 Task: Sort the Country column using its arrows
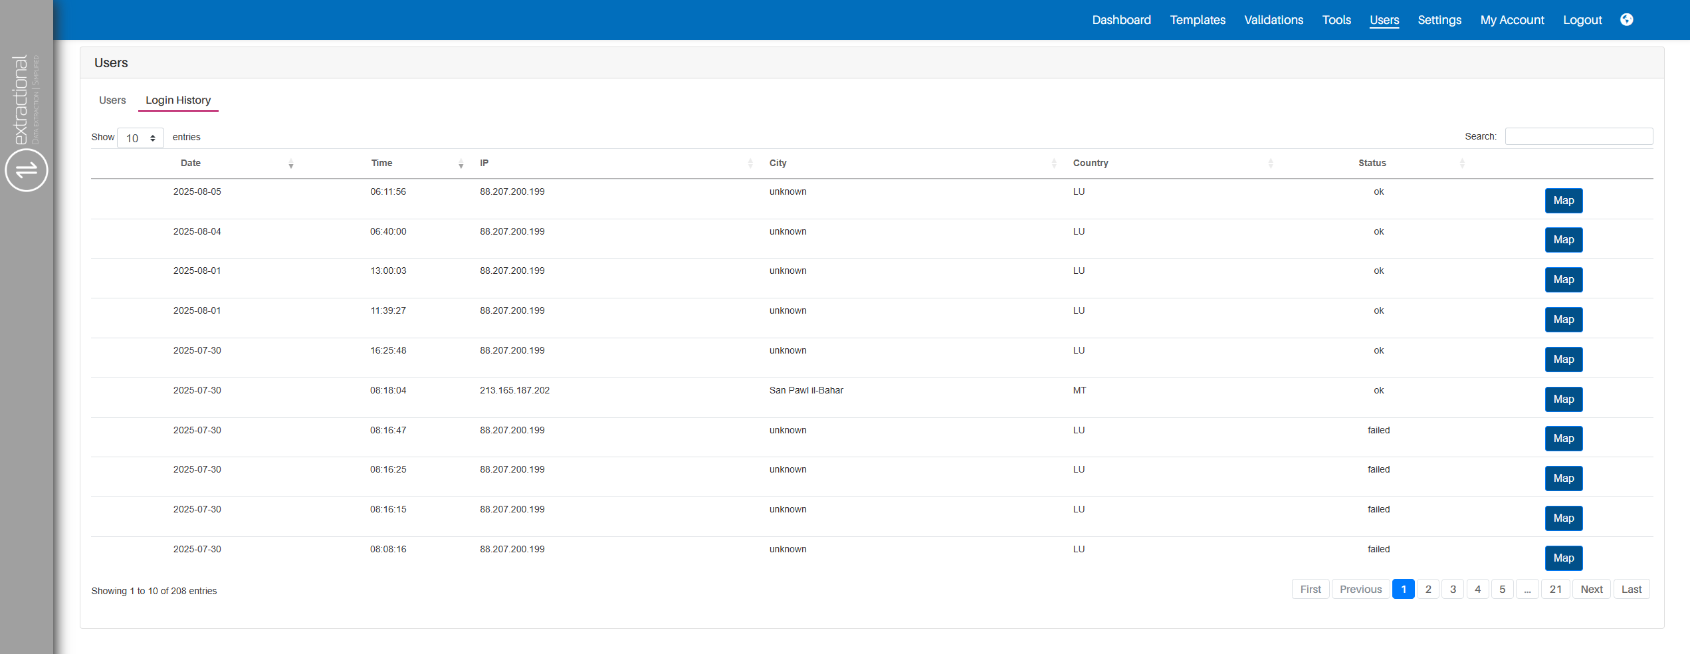(x=1270, y=163)
